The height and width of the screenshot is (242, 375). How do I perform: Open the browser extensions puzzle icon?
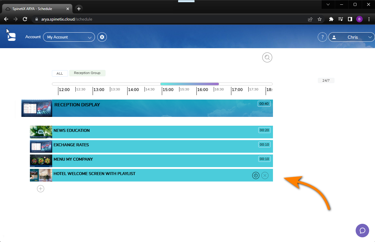point(331,19)
